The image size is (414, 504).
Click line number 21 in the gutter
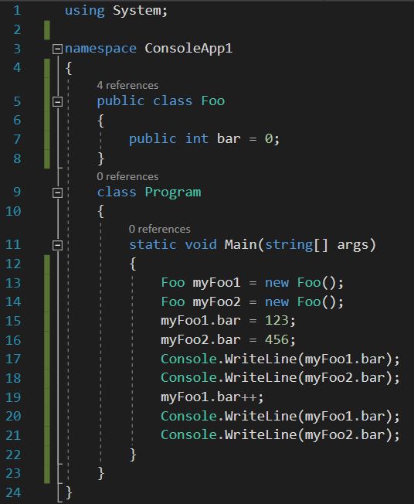(13, 435)
